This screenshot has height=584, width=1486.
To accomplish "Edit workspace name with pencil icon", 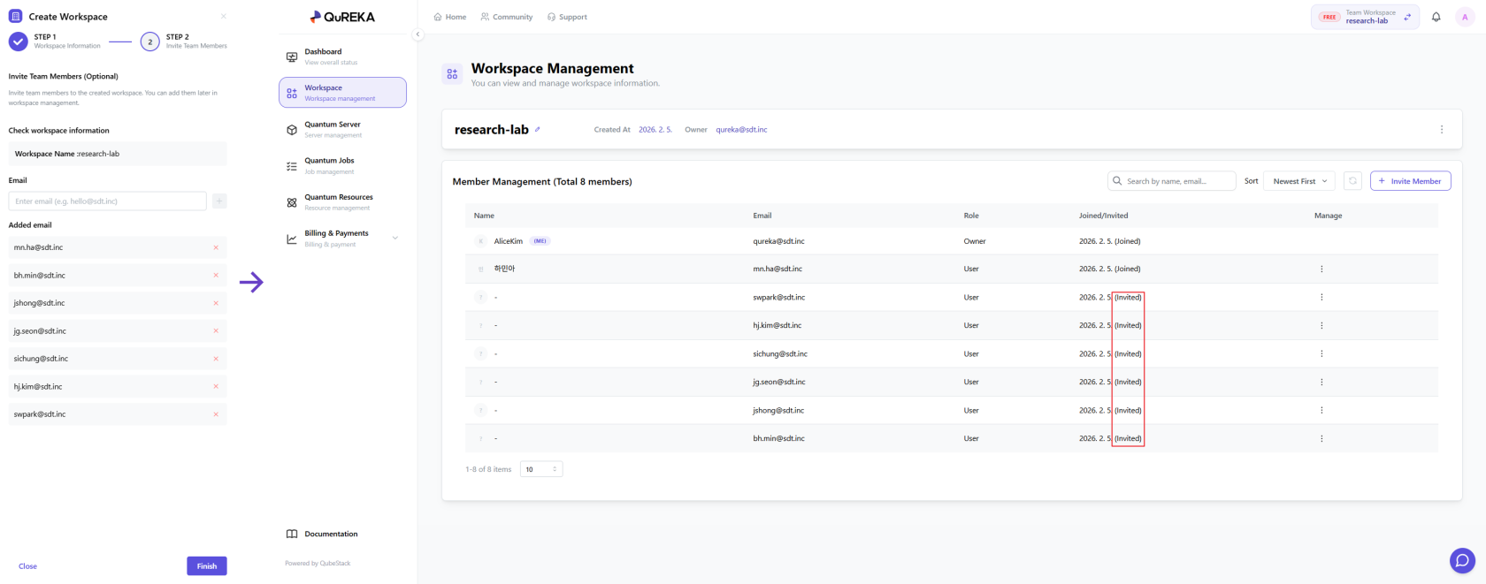I will pyautogui.click(x=538, y=130).
